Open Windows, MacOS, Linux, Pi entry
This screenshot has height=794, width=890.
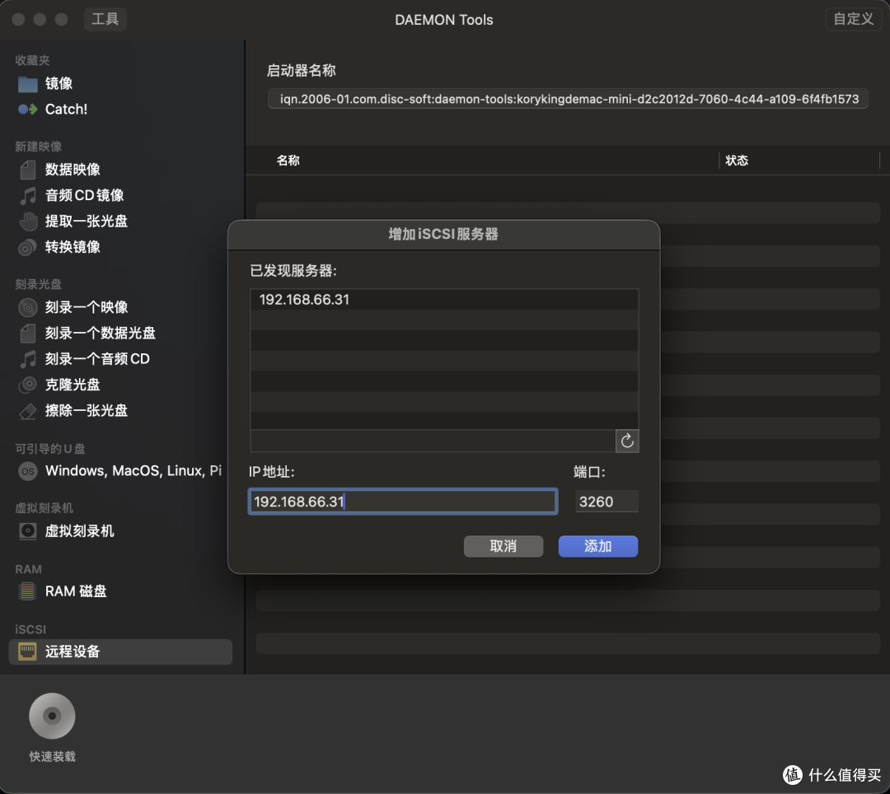133,471
